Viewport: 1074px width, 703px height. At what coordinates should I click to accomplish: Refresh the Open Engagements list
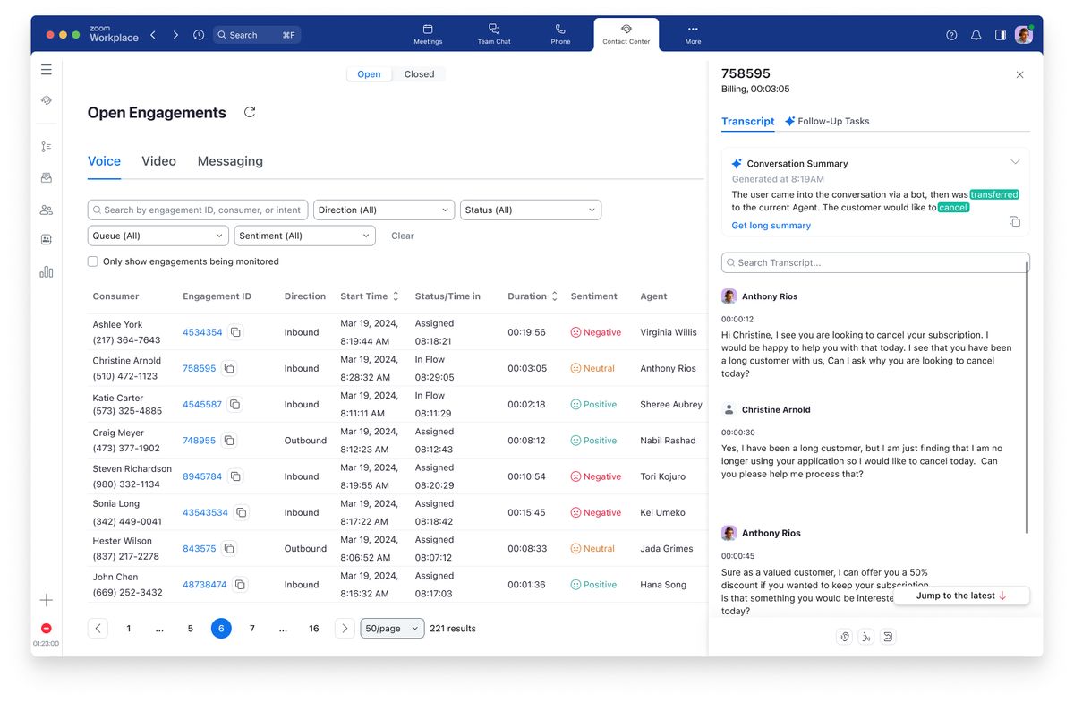point(250,112)
